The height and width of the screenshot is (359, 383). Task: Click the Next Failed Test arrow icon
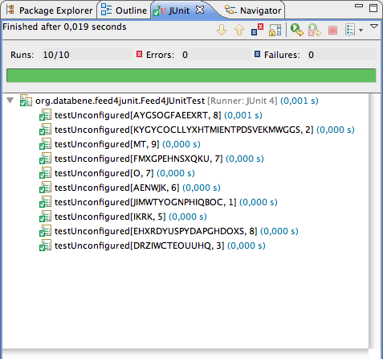[x=222, y=30]
